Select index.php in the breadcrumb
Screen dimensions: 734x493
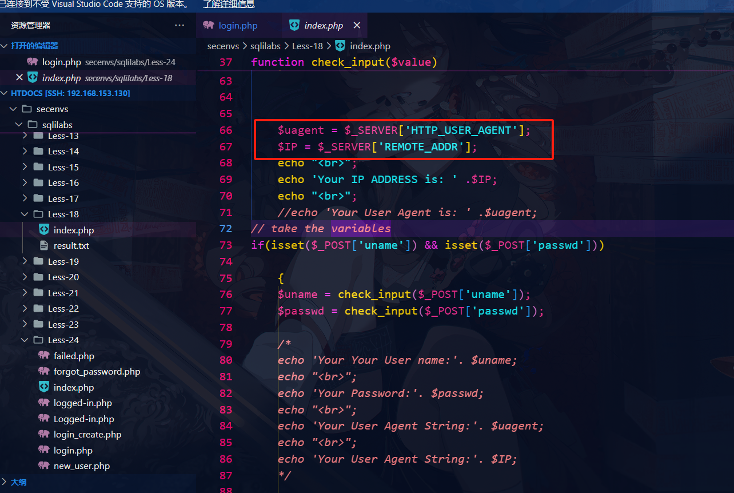370,46
